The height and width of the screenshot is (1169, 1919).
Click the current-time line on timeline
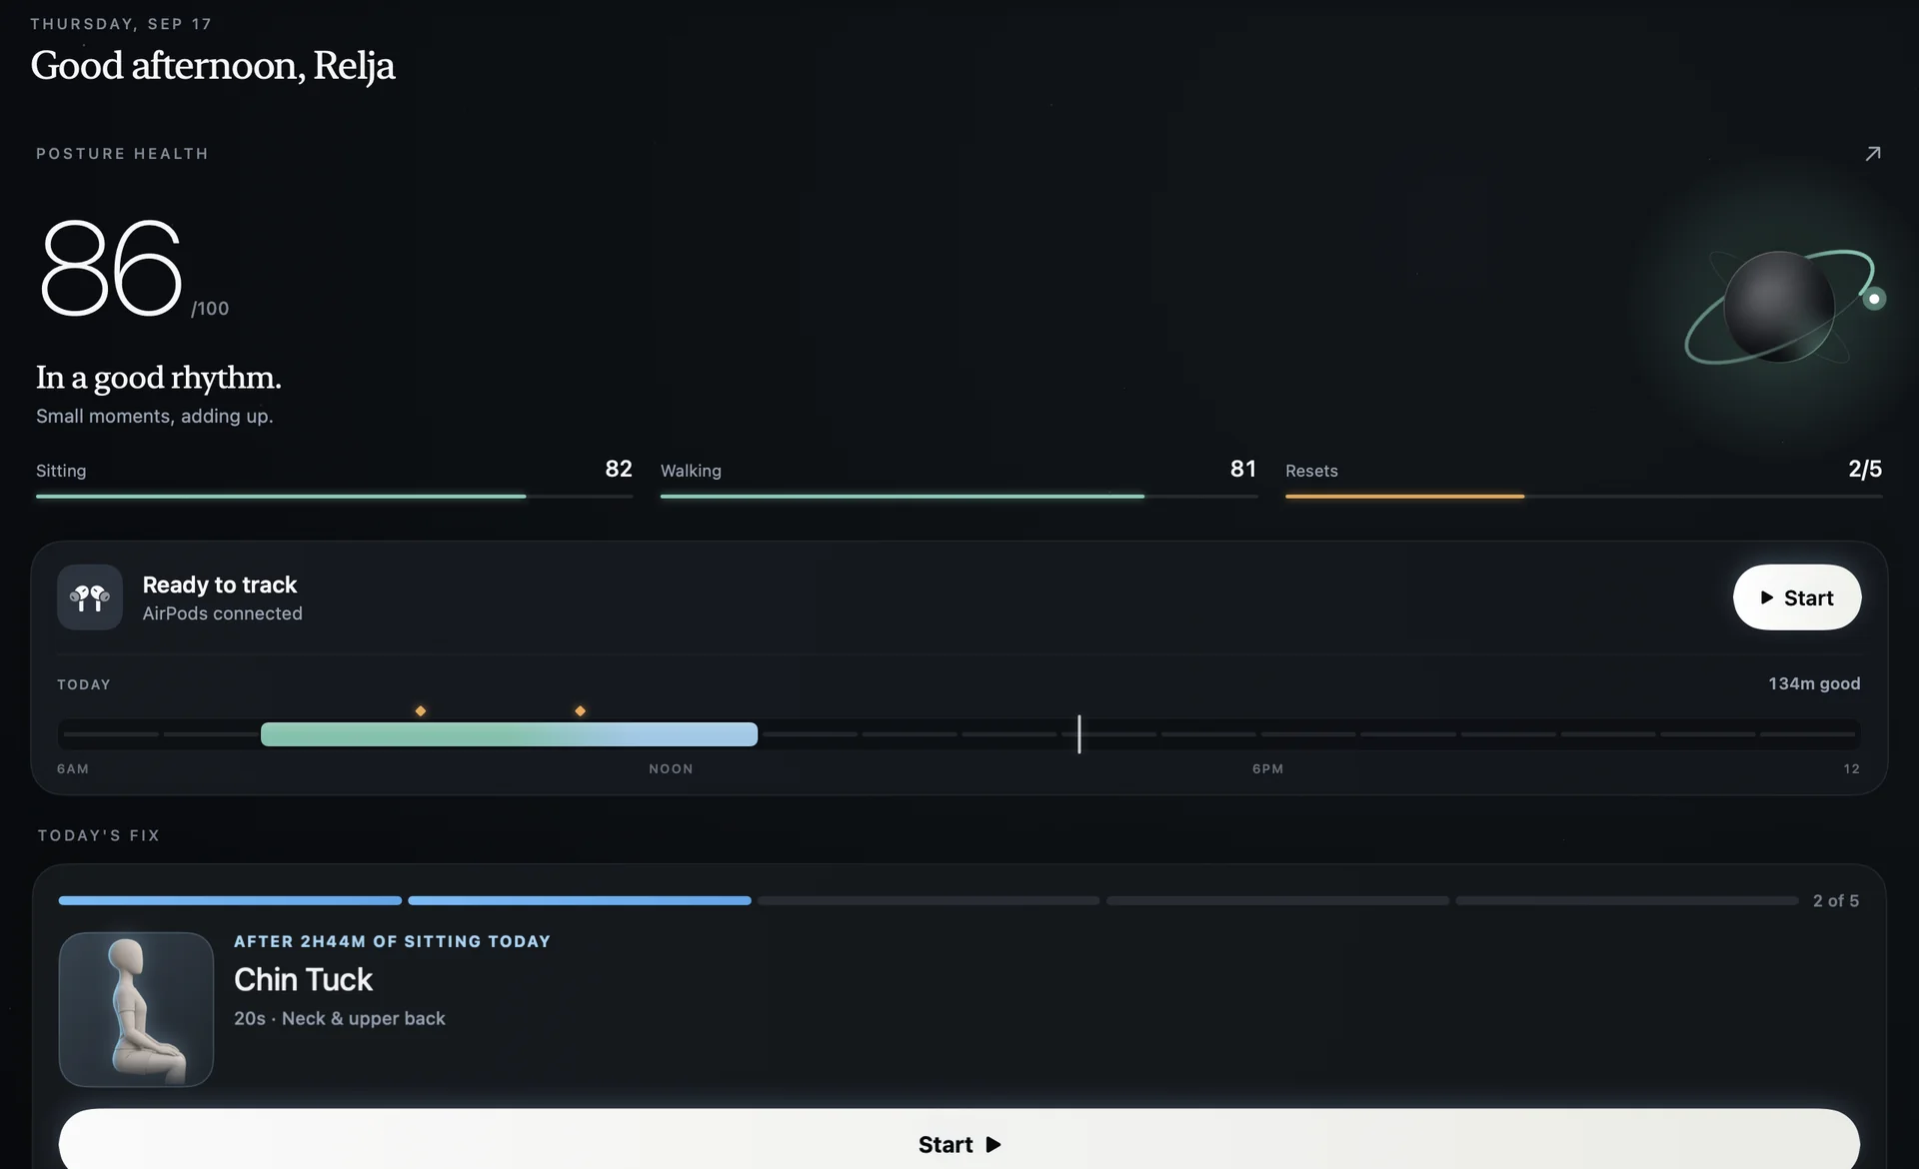click(1079, 734)
